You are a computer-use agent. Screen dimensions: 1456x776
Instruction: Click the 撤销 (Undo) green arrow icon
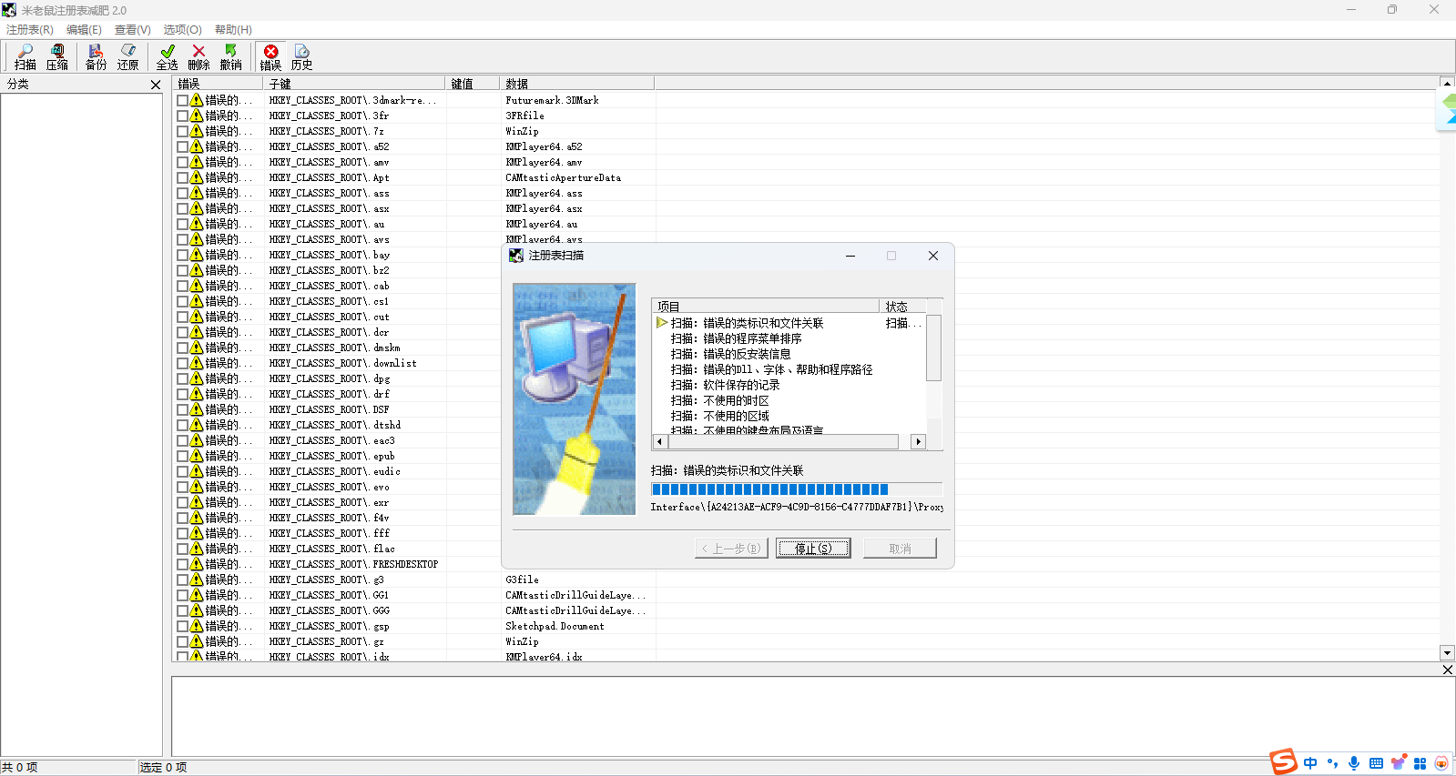pyautogui.click(x=231, y=56)
